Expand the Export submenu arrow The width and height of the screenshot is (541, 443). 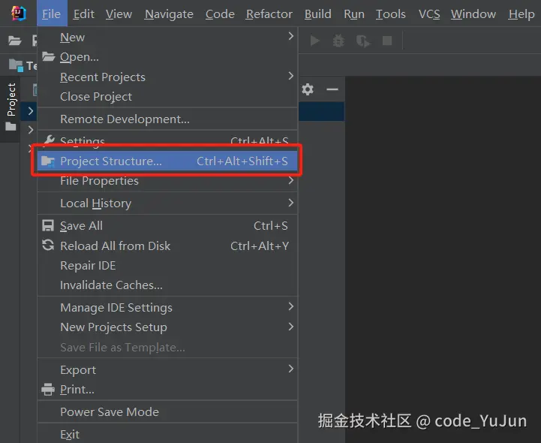tap(291, 369)
